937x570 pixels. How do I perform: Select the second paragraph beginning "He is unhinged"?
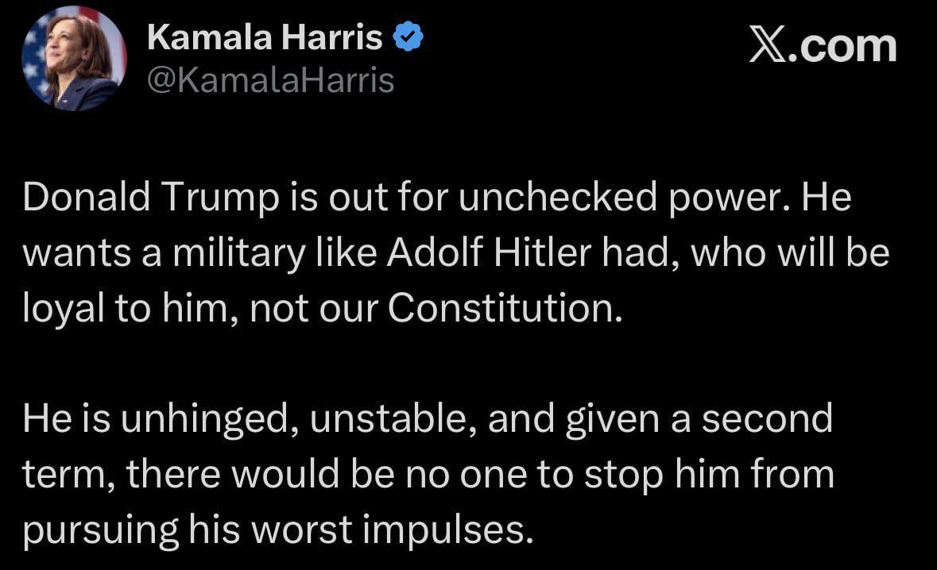pyautogui.click(x=428, y=474)
